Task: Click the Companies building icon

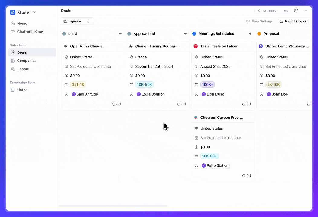Action: click(x=13, y=61)
